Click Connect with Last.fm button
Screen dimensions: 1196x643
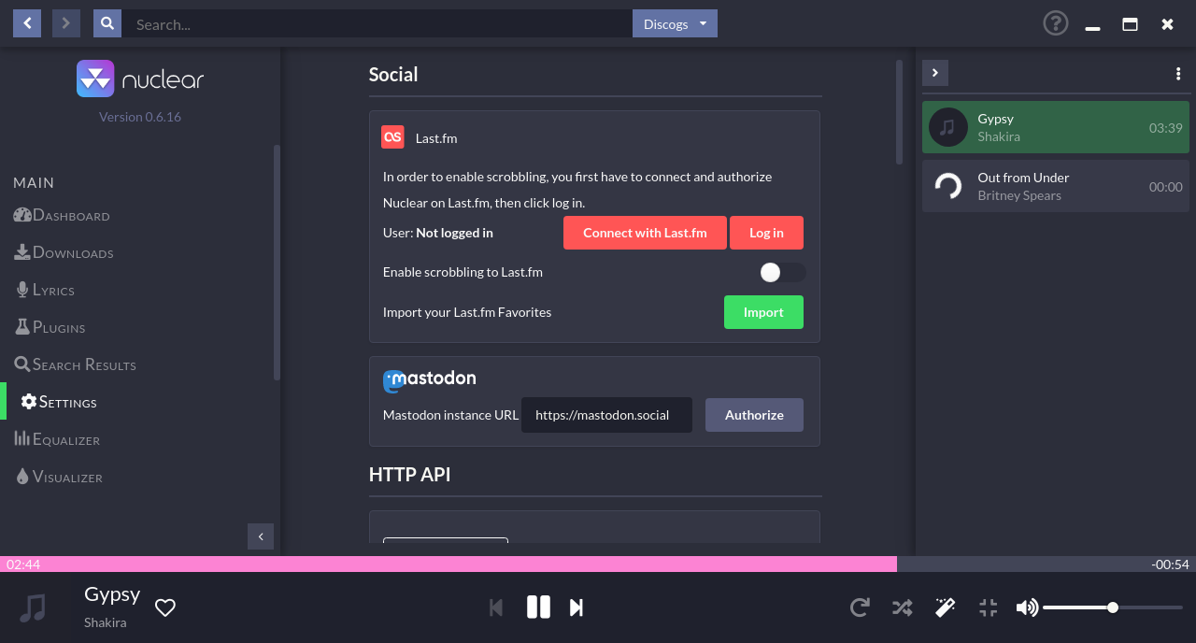point(645,233)
